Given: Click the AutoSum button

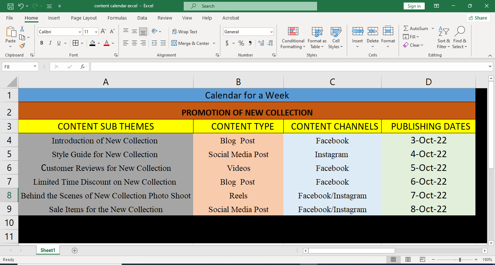Looking at the screenshot, I should tap(416, 28).
